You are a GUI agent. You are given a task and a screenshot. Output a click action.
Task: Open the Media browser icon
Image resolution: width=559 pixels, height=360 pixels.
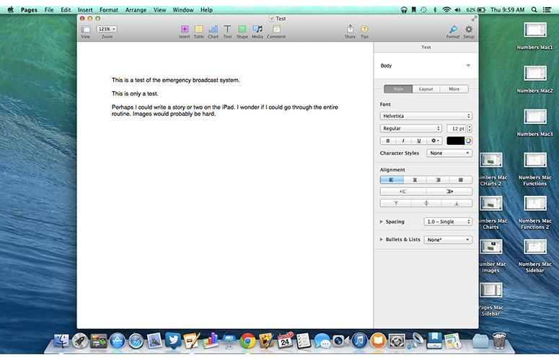click(x=258, y=30)
